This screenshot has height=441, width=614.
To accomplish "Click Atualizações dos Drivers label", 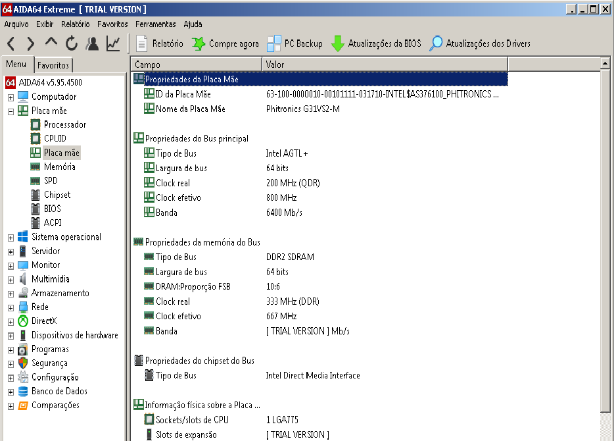I will point(488,43).
